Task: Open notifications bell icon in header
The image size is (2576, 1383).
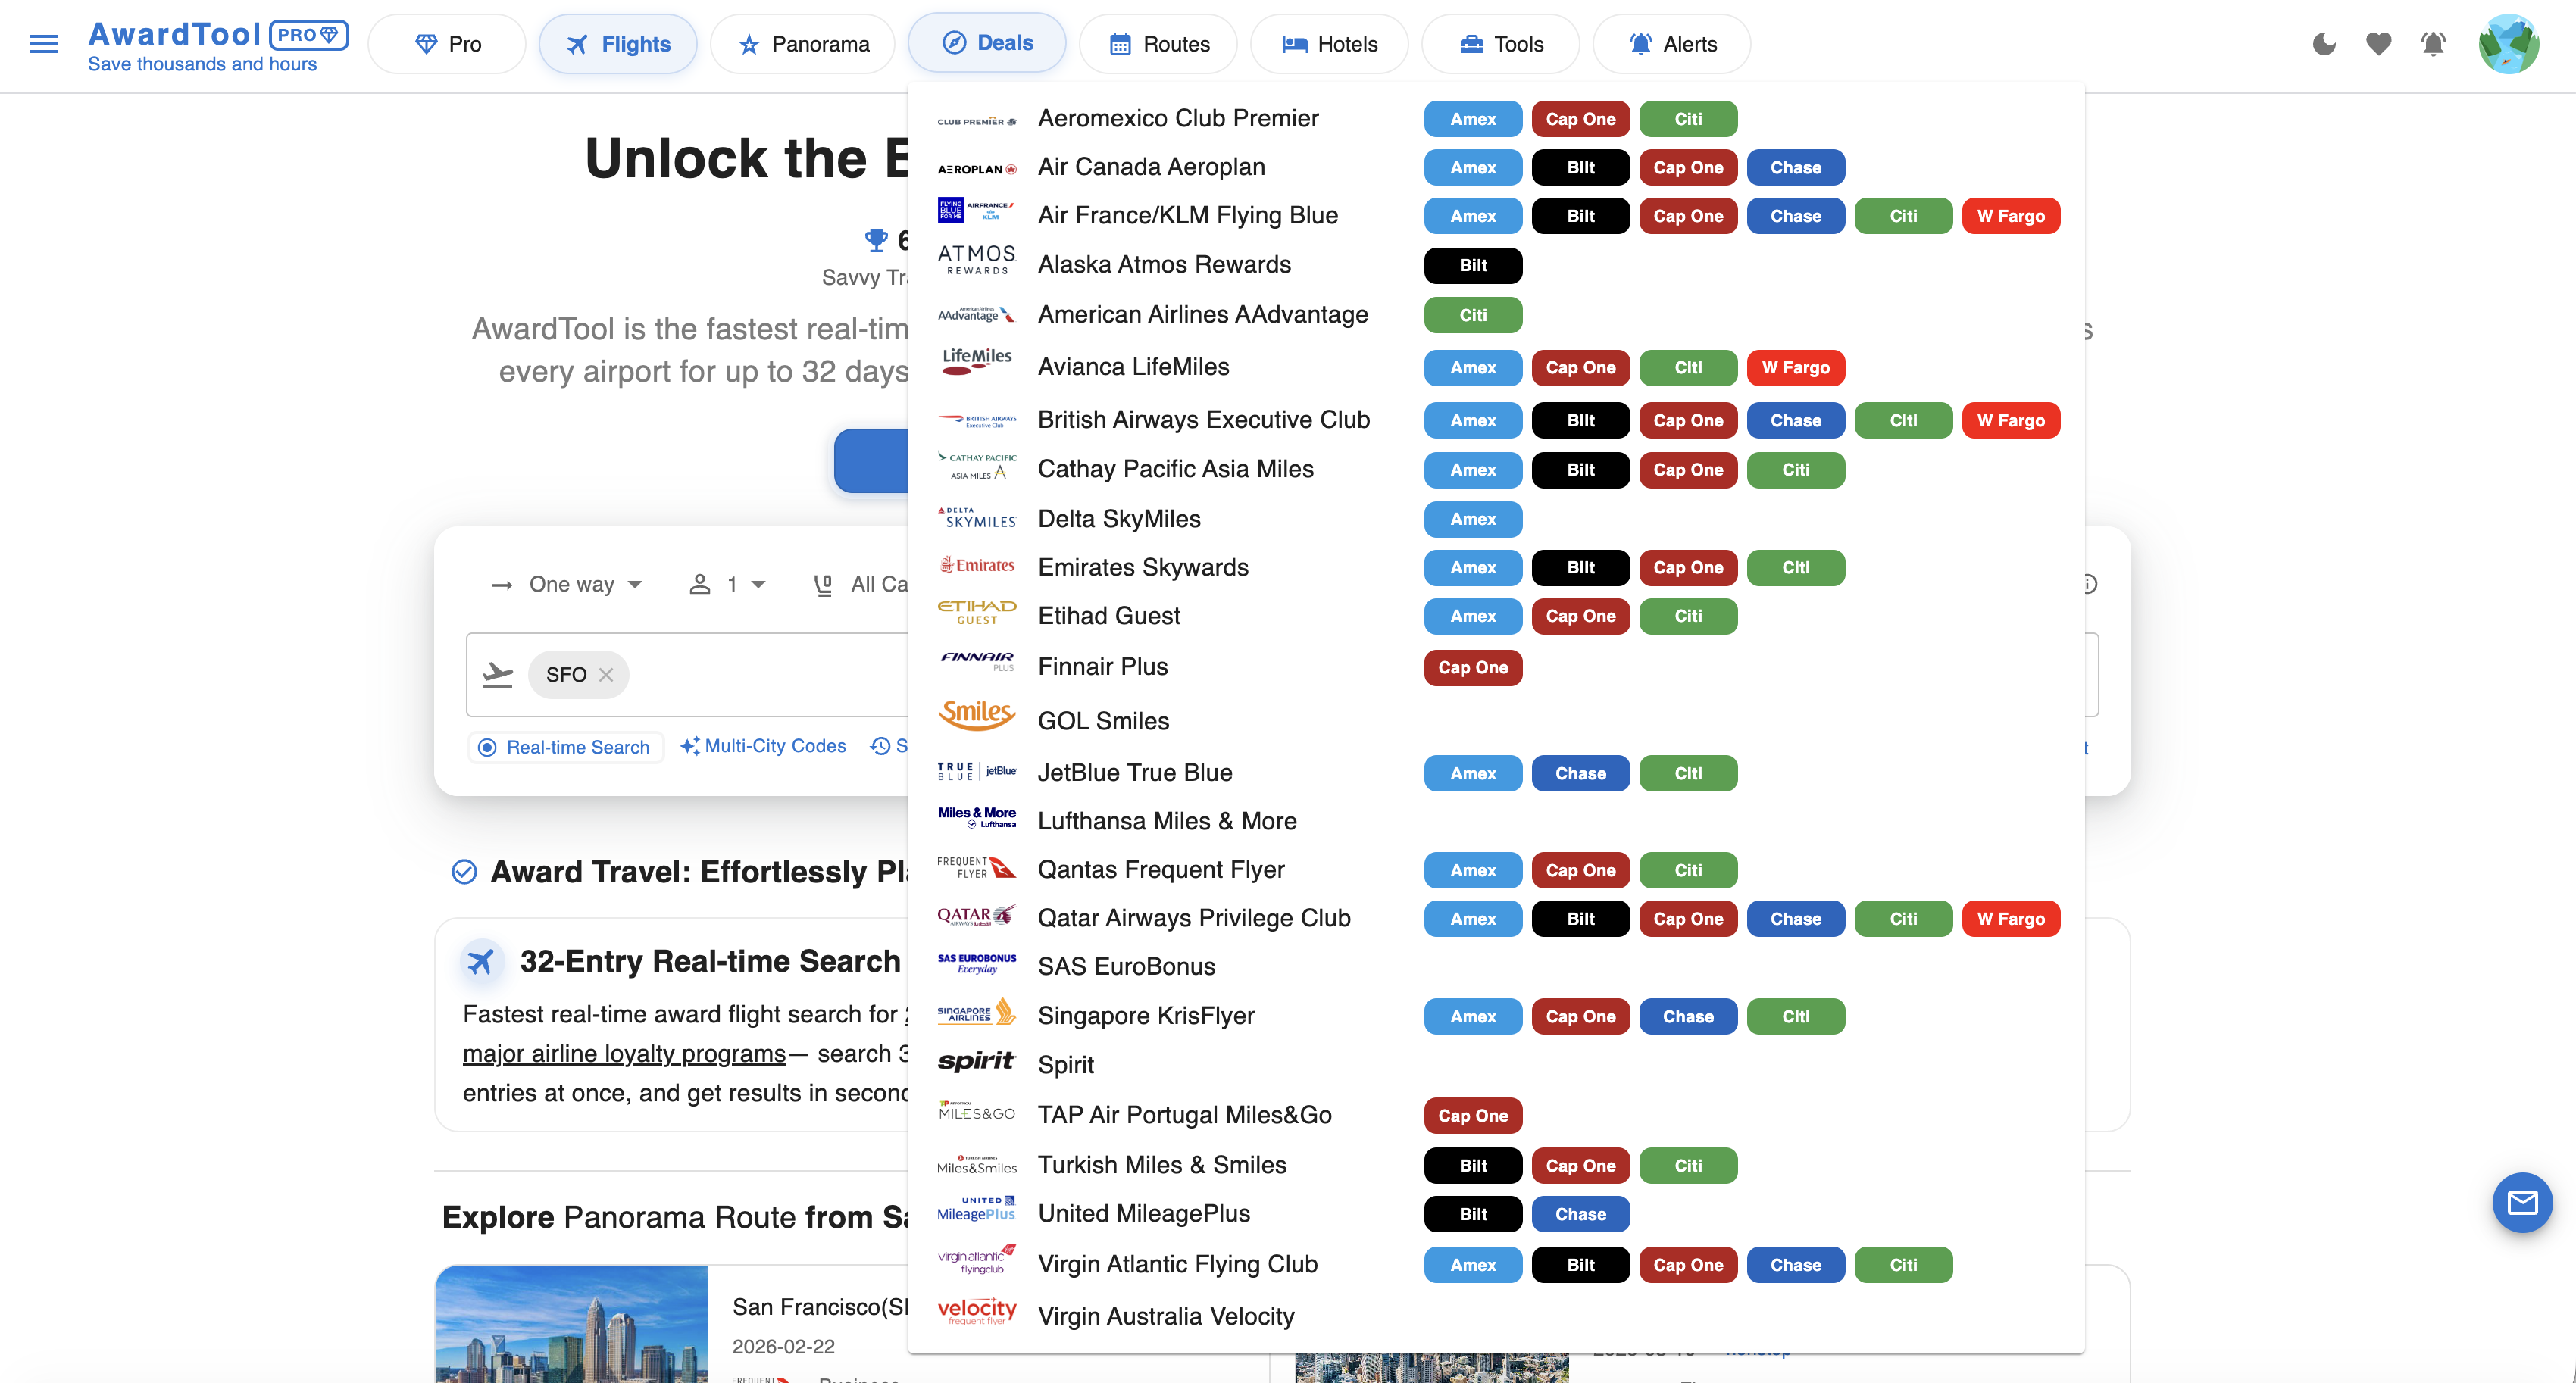Action: (2433, 44)
